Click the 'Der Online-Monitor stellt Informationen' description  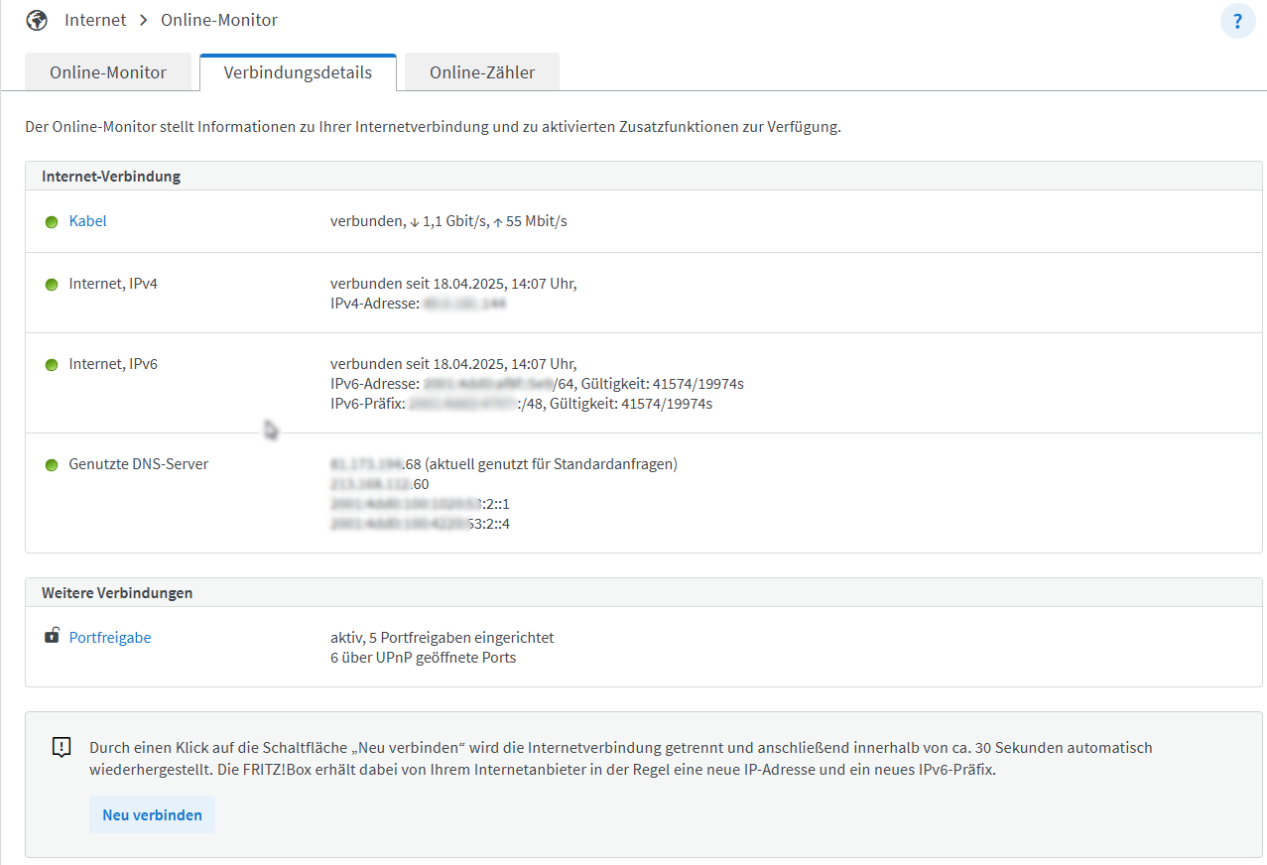pyautogui.click(x=434, y=128)
